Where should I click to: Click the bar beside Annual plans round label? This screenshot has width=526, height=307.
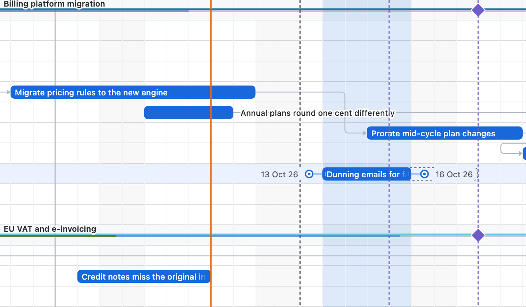188,113
